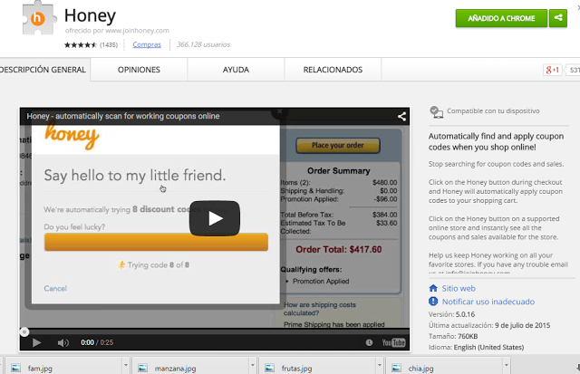Click the green share button beside Añadido a Chrome
This screenshot has width=580, height=374.
coord(558,18)
